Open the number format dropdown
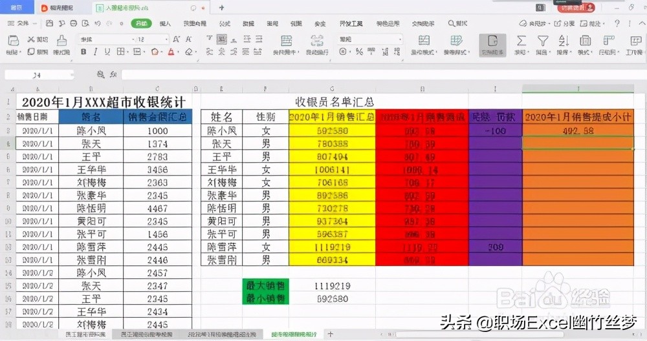Viewport: 647px width, 341px height. 400,39
